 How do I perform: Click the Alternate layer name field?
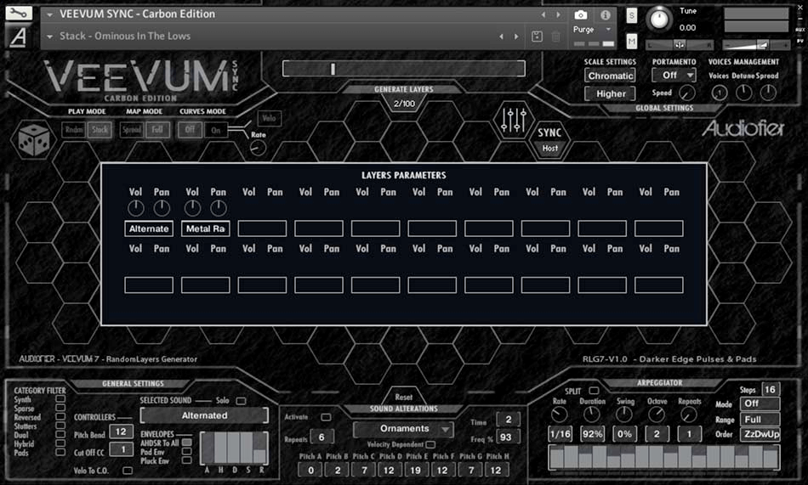tap(149, 228)
